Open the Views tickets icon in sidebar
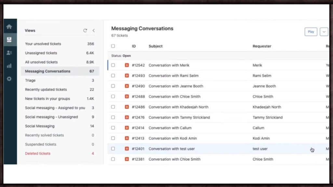Image resolution: width=333 pixels, height=187 pixels. coord(9,40)
